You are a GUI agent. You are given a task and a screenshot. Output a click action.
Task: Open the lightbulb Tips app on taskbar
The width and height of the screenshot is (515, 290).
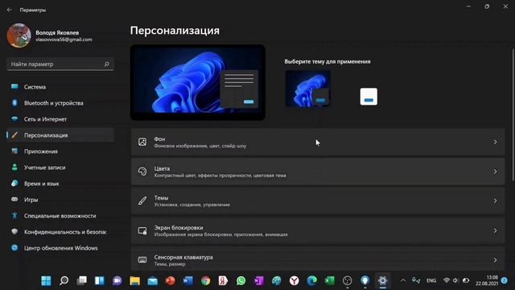pyautogui.click(x=365, y=280)
